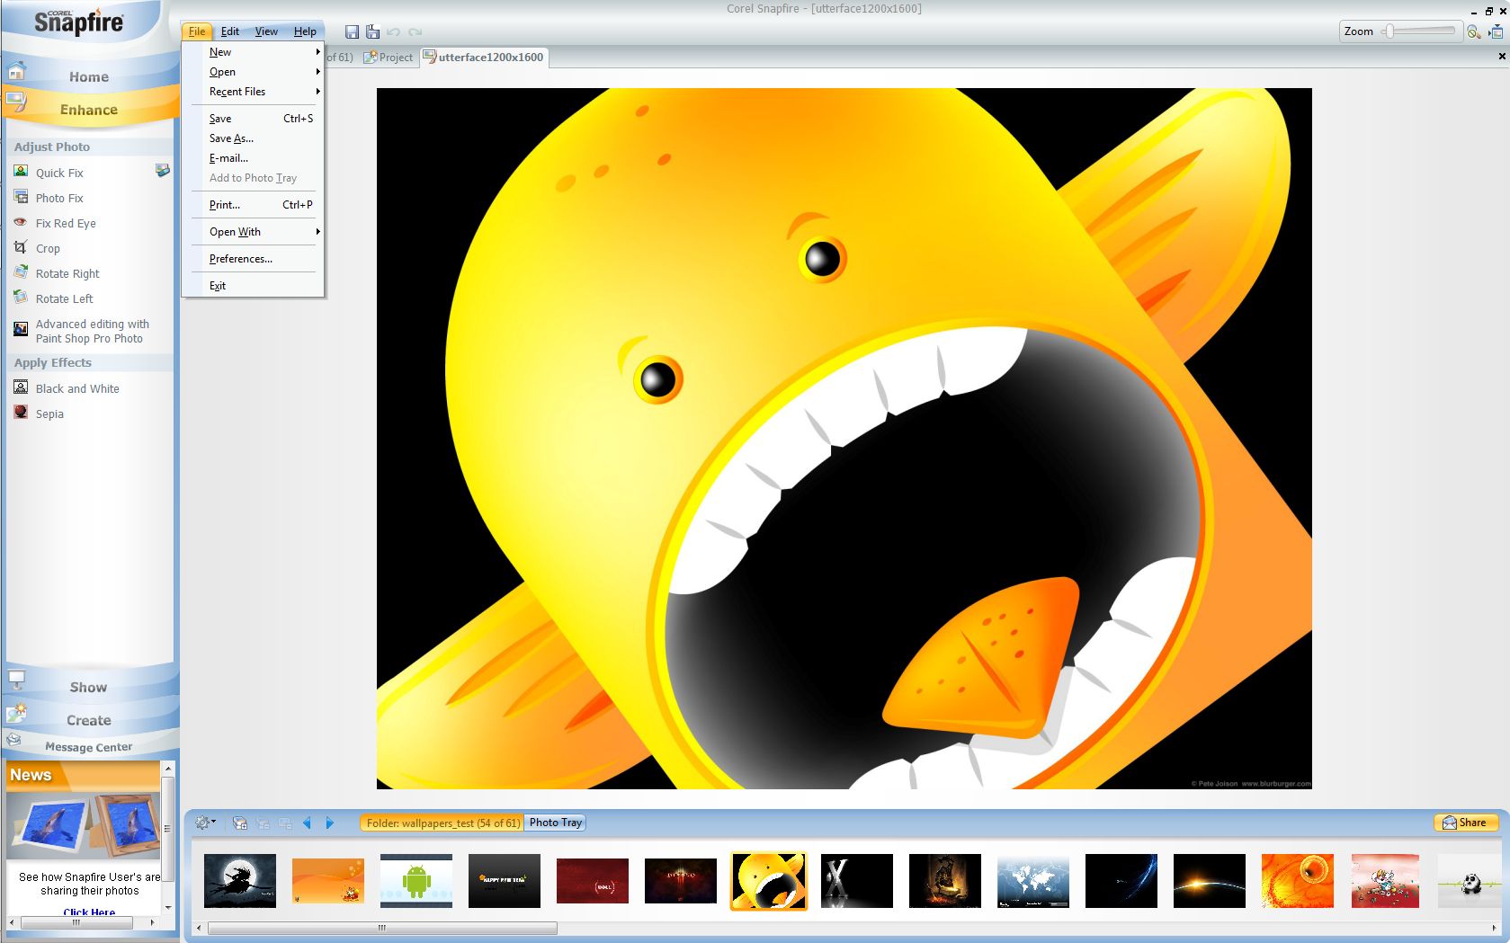This screenshot has width=1510, height=943.
Task: Open the Show section label
Action: point(88,688)
